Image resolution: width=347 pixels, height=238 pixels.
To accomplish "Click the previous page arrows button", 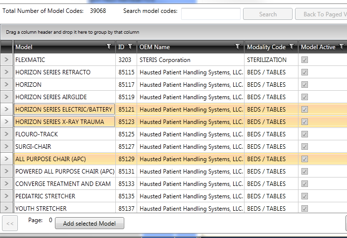I will 10,224.
